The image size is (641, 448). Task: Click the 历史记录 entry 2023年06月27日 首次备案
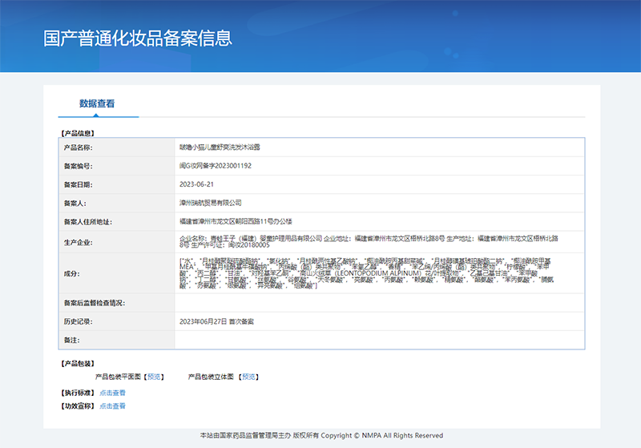pyautogui.click(x=216, y=321)
